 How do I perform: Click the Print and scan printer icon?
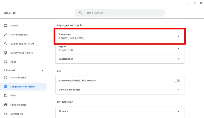click(x=6, y=105)
